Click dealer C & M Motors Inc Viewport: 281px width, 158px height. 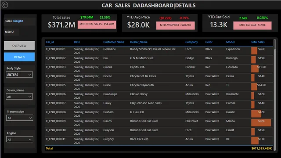pos(141,58)
